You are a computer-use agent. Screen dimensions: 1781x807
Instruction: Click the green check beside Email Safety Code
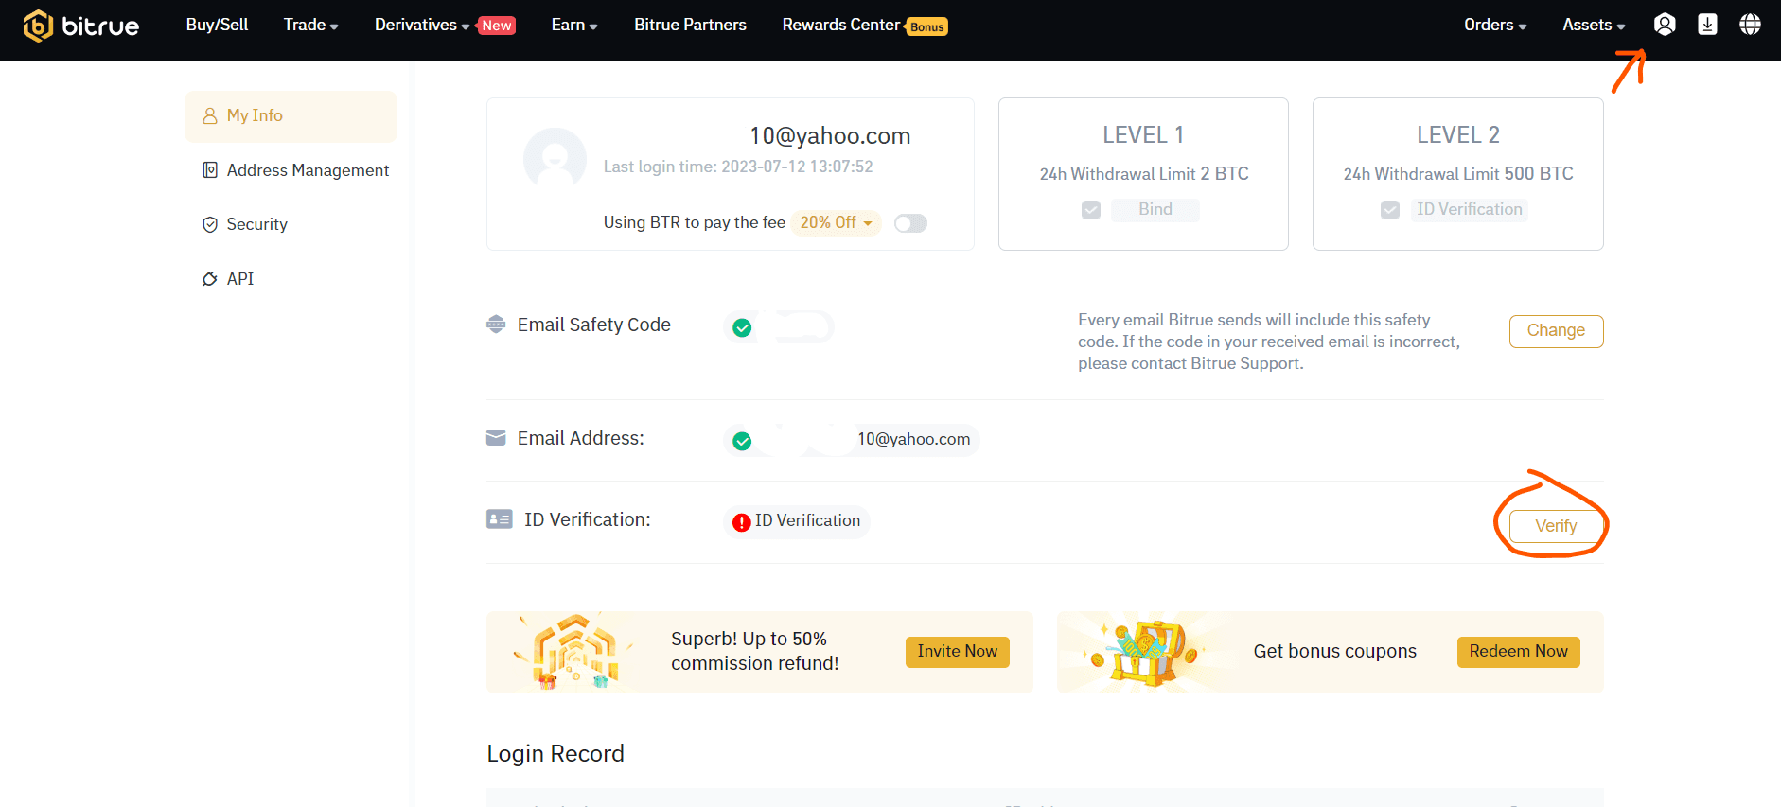pyautogui.click(x=743, y=327)
